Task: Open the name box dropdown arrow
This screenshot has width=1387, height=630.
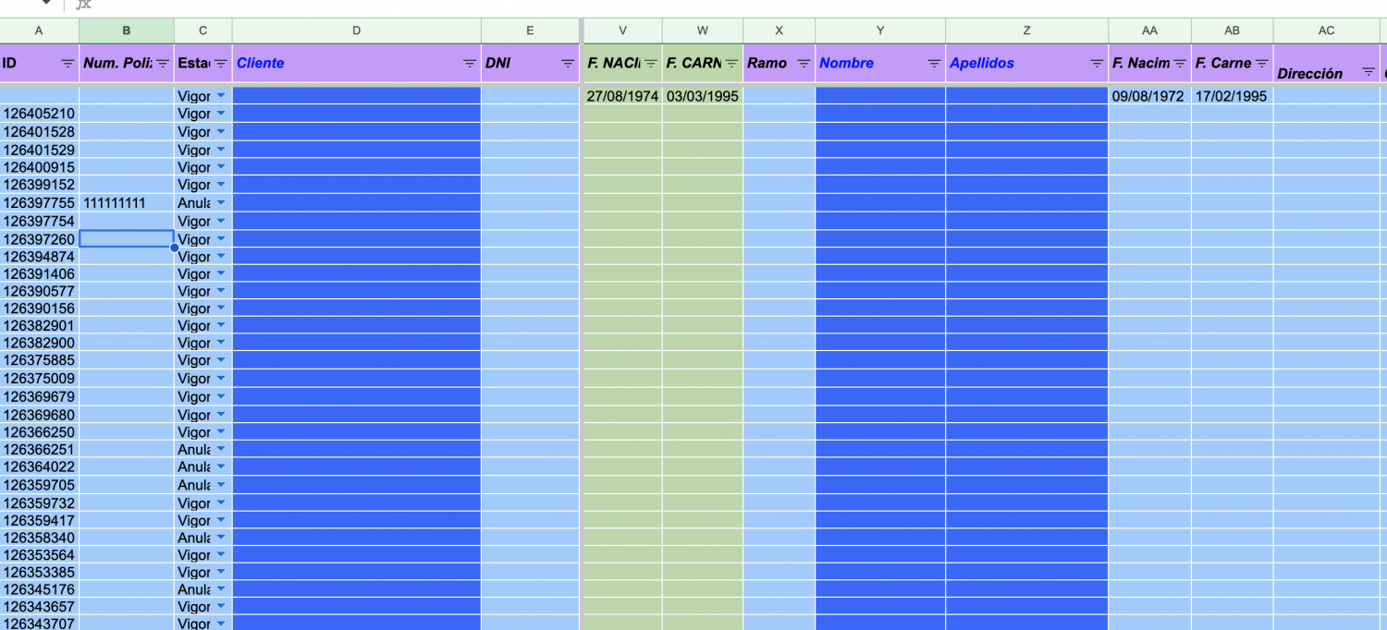Action: point(46,4)
